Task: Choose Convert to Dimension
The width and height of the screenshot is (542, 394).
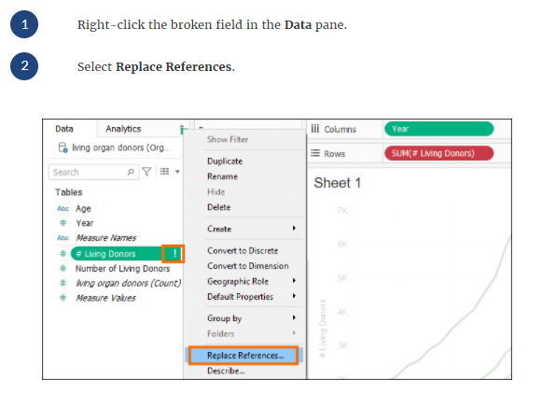Action: click(248, 266)
